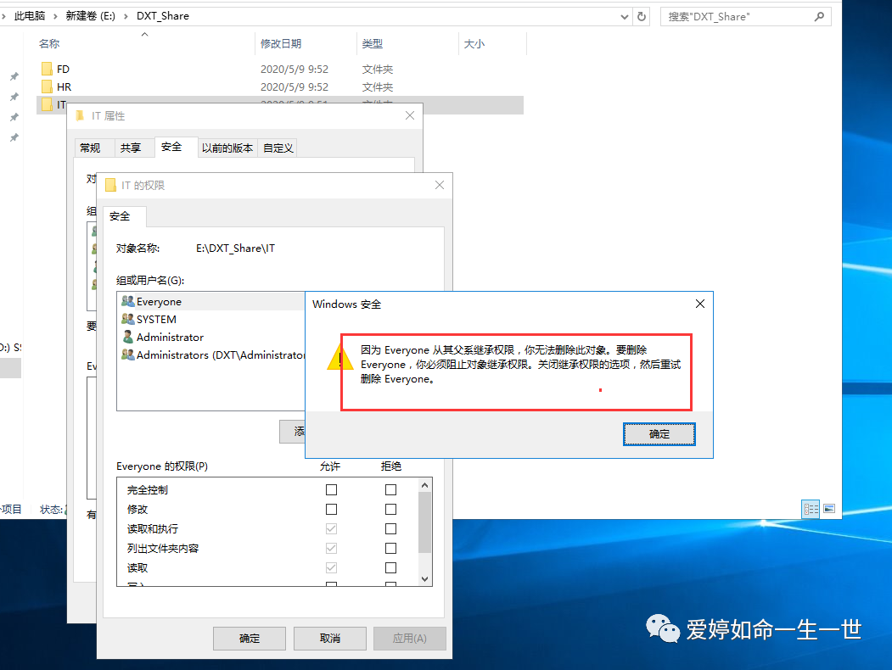Open the 以前的版本 tab
Viewport: 892px width, 670px height.
click(227, 148)
